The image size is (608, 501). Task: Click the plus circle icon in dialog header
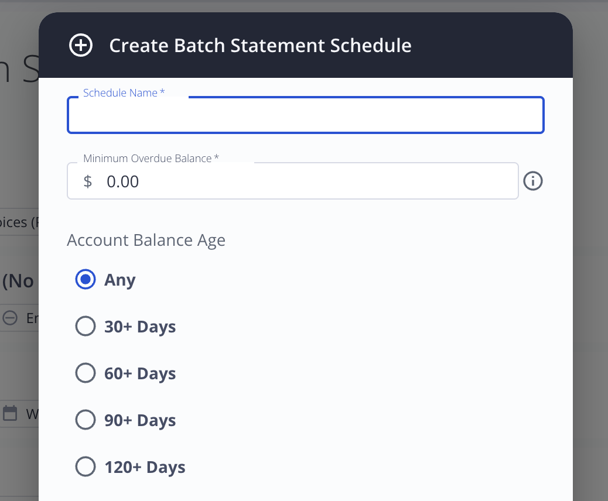tap(81, 46)
